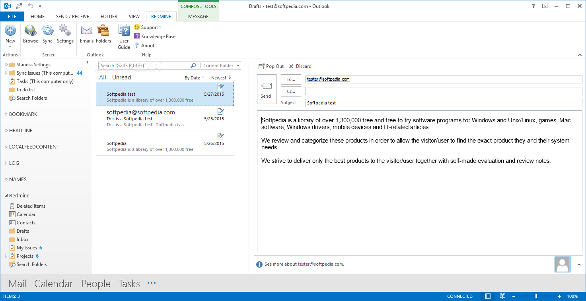Show All messages in the list
This screenshot has height=301, width=586.
click(x=103, y=77)
